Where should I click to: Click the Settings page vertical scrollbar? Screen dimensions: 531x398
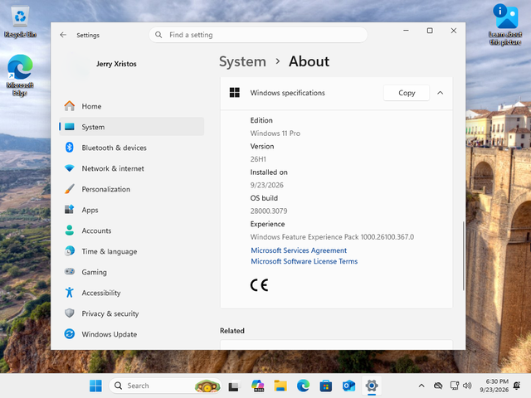click(463, 256)
